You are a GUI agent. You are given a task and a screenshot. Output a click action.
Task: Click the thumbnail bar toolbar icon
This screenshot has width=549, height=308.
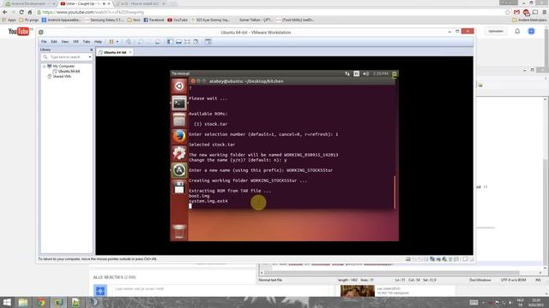tap(178, 42)
